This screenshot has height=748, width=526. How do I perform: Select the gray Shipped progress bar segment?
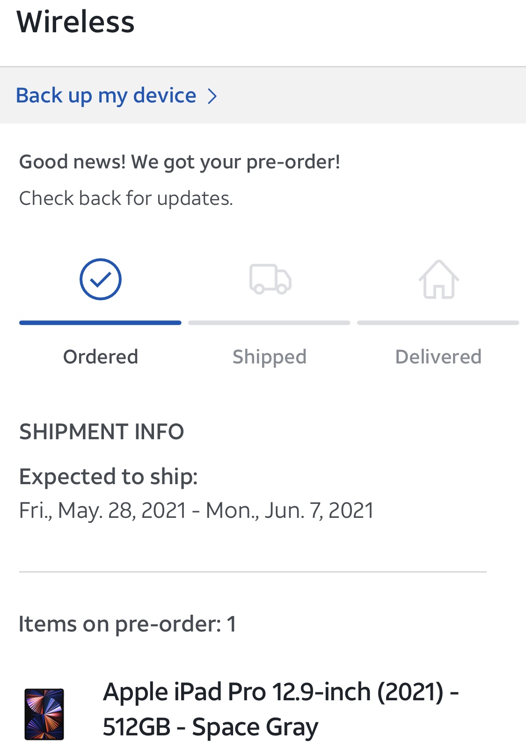click(269, 323)
